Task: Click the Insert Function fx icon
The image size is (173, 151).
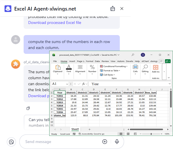Action: pos(83,84)
